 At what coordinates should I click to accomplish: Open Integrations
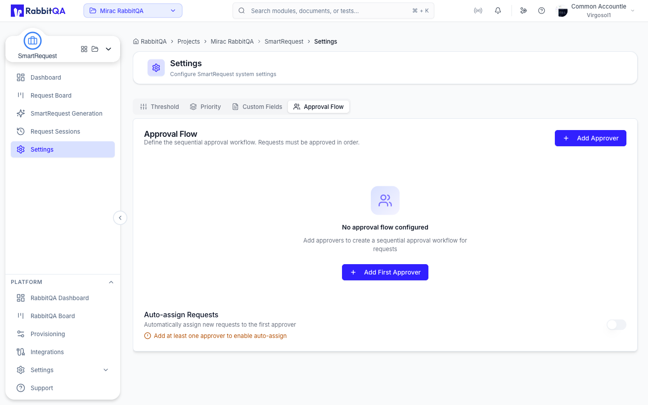63,352
